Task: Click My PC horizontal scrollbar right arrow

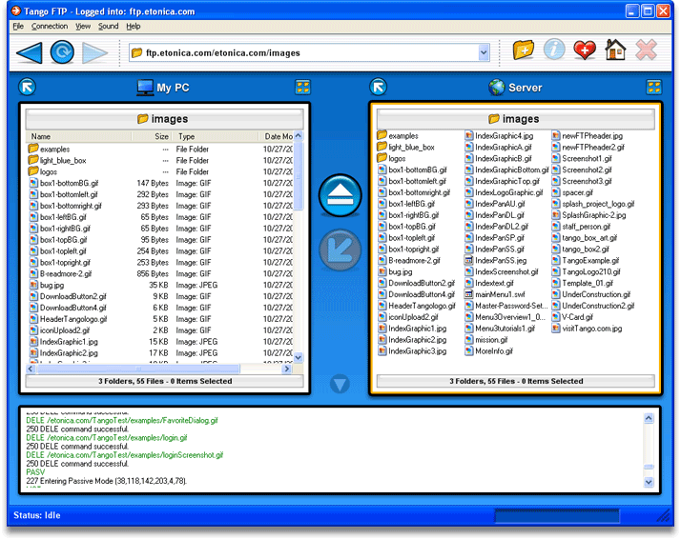Action: click(287, 369)
